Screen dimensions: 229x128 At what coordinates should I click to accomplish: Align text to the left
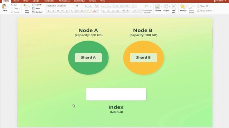(103, 11)
